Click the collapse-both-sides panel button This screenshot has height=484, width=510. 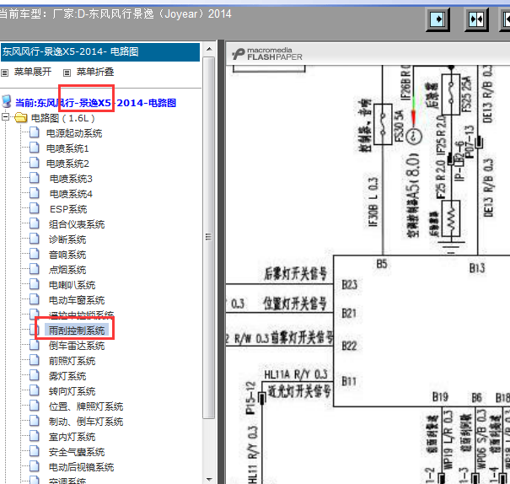point(476,19)
